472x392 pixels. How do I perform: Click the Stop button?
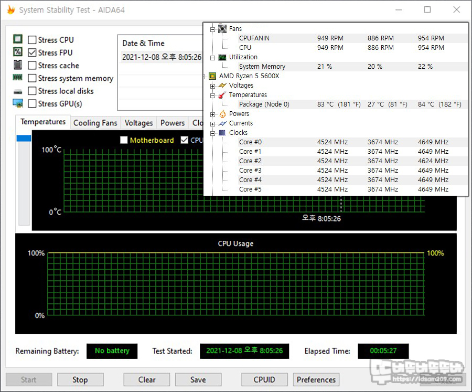coord(80,379)
